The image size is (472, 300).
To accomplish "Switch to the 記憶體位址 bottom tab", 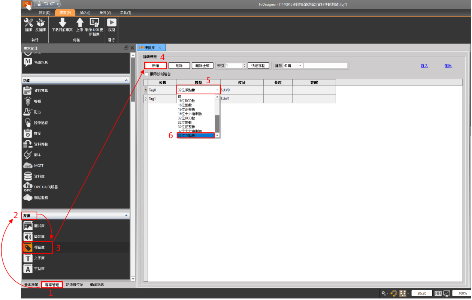I will [x=75, y=285].
